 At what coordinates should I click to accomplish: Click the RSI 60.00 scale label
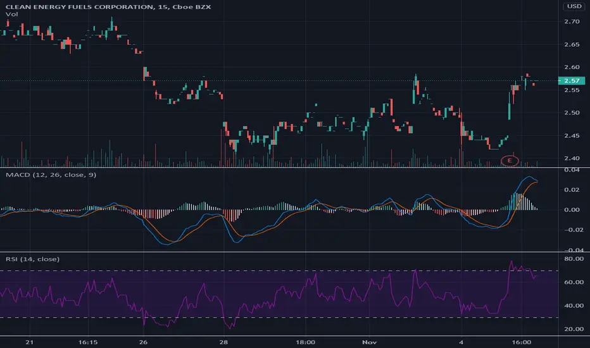[574, 282]
